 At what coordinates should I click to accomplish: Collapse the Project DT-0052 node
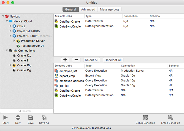click(11, 36)
